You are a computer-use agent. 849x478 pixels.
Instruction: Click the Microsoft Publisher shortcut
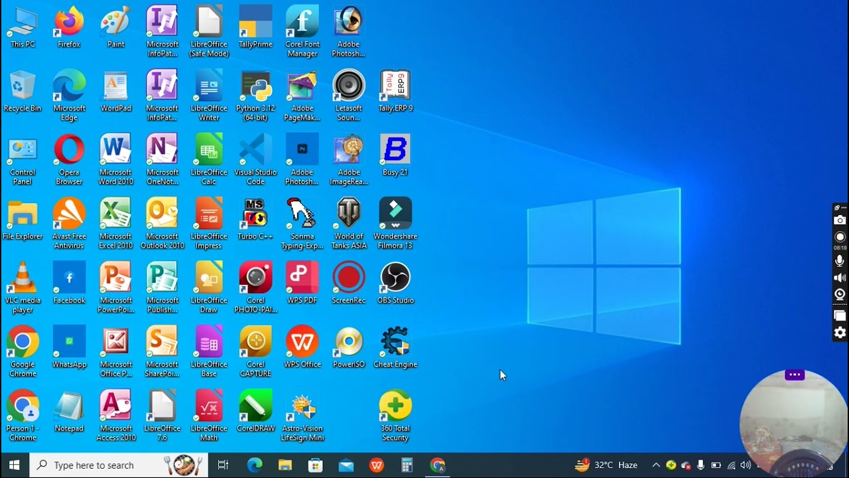163,288
